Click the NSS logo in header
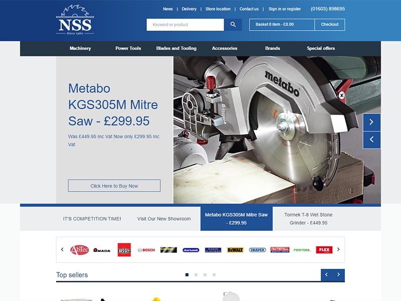The height and width of the screenshot is (301, 401). [75, 20]
